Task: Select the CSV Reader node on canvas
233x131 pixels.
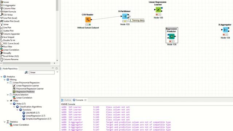Action: (x=88, y=20)
